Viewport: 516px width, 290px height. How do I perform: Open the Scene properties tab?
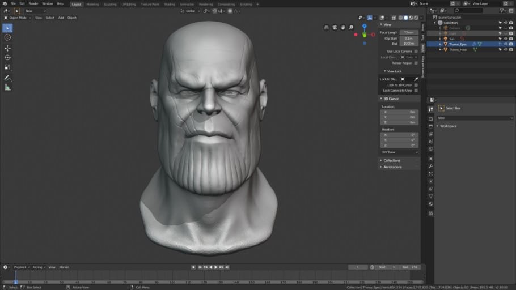point(431,142)
